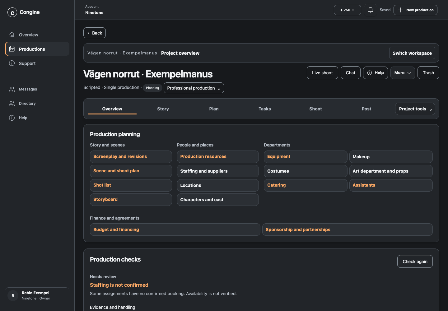
Task: Switch to the Shoot tab
Action: 315,109
